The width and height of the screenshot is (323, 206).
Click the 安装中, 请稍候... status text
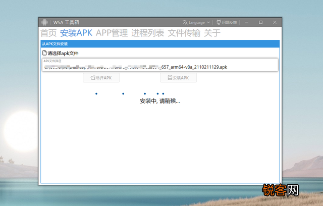click(x=160, y=101)
